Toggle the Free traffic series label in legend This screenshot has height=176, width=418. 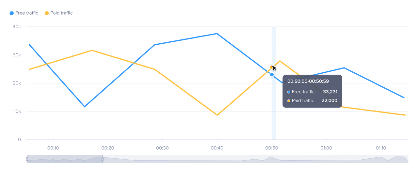27,13
